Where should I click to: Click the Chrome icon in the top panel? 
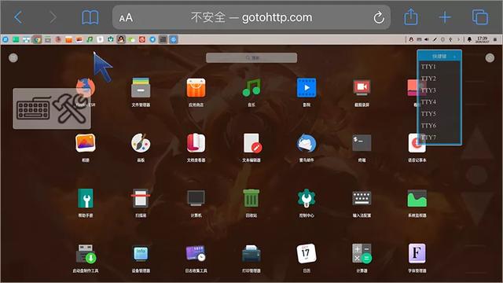pyautogui.click(x=37, y=39)
